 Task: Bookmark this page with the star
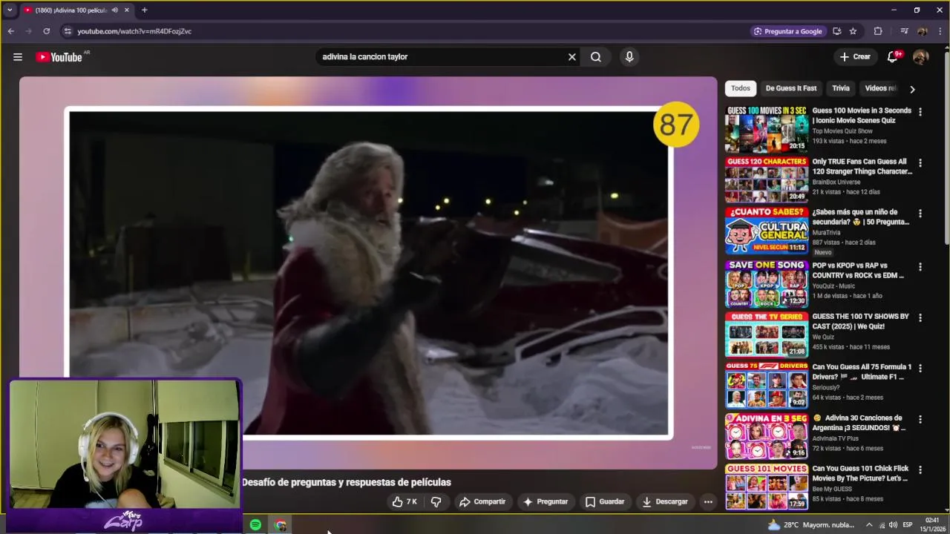[853, 31]
